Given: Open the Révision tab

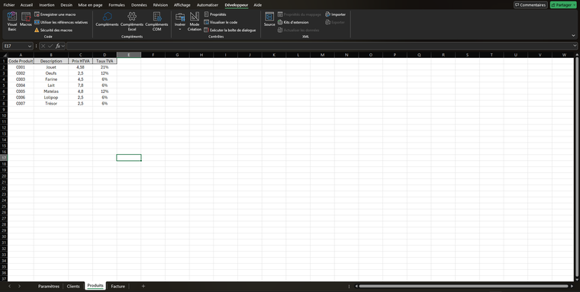Looking at the screenshot, I should click(160, 5).
